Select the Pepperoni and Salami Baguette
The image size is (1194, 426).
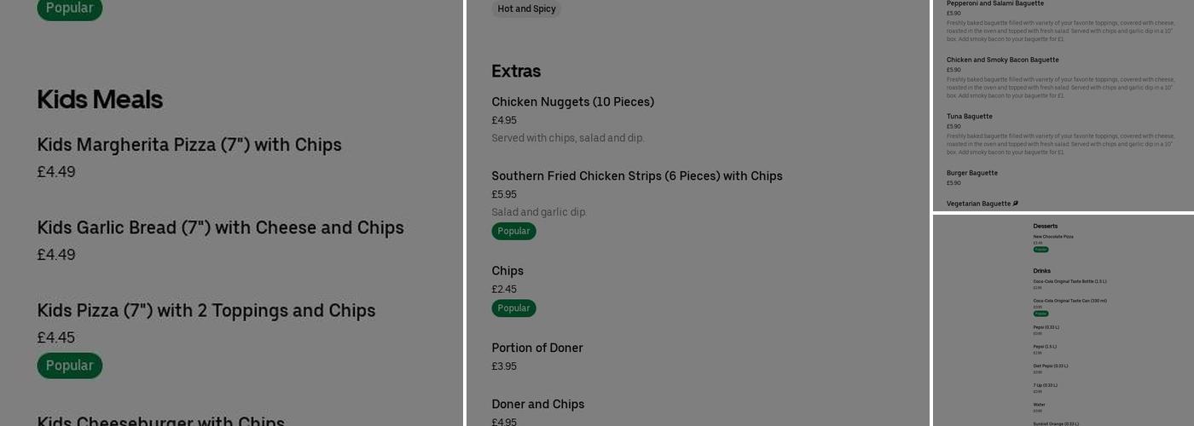pyautogui.click(x=994, y=4)
